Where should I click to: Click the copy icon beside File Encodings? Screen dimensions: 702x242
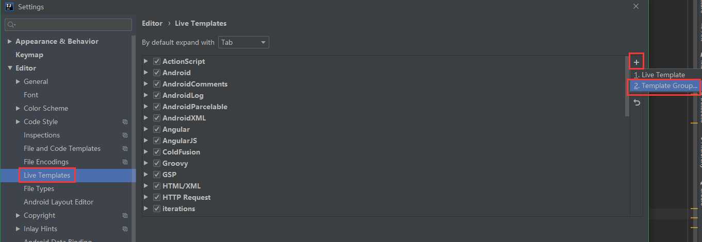[x=125, y=162]
